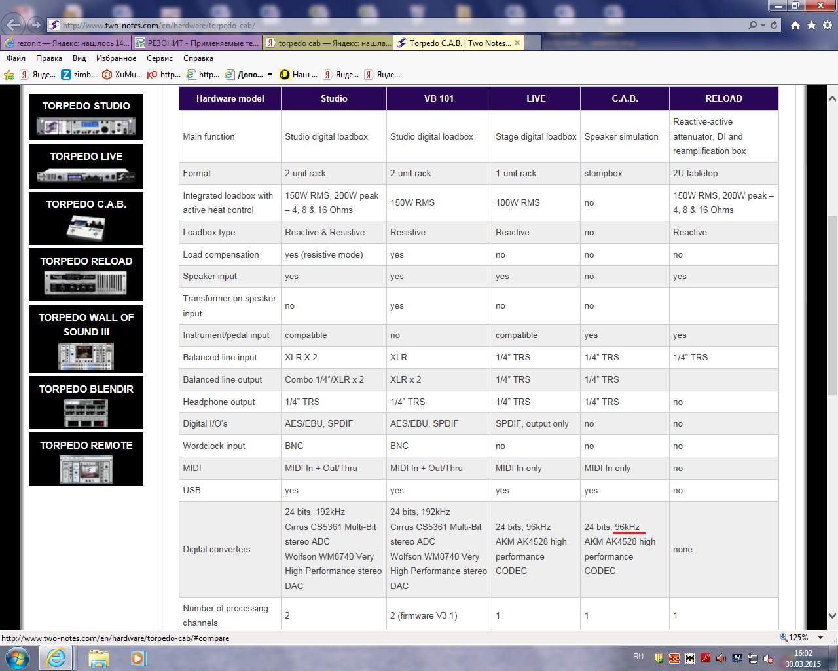838x671 pixels.
Task: Click the page vertical scrollbar down arrow
Action: 832,615
